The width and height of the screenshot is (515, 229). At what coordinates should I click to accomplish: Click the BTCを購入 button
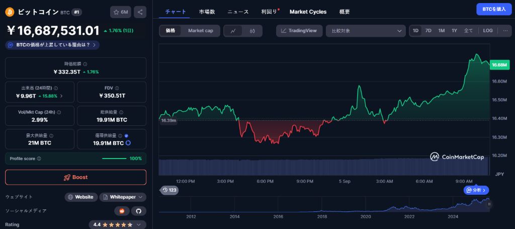point(494,9)
